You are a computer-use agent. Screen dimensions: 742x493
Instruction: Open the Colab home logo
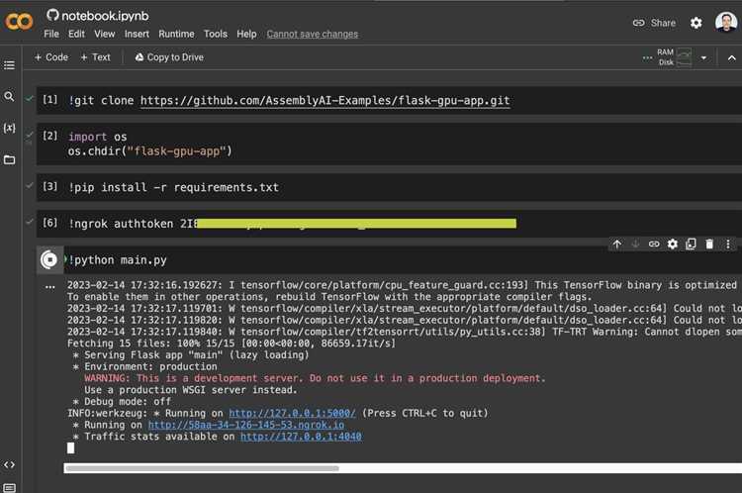pyautogui.click(x=19, y=22)
